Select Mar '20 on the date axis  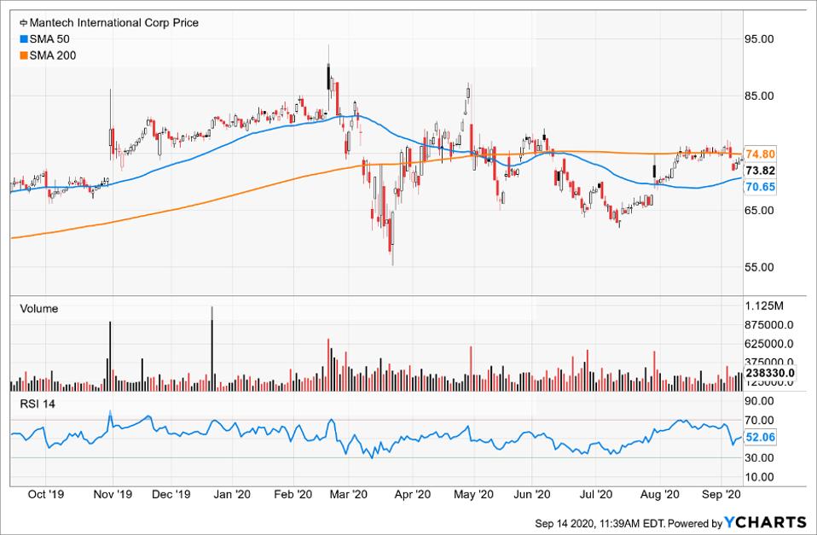(x=347, y=494)
